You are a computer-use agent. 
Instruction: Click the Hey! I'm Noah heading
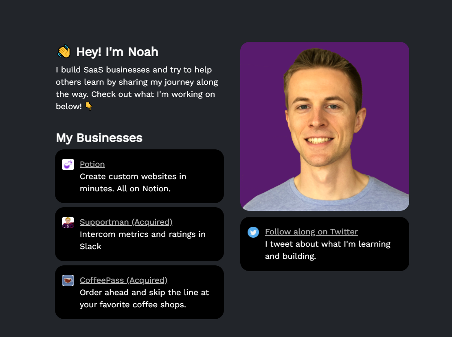pyautogui.click(x=117, y=52)
